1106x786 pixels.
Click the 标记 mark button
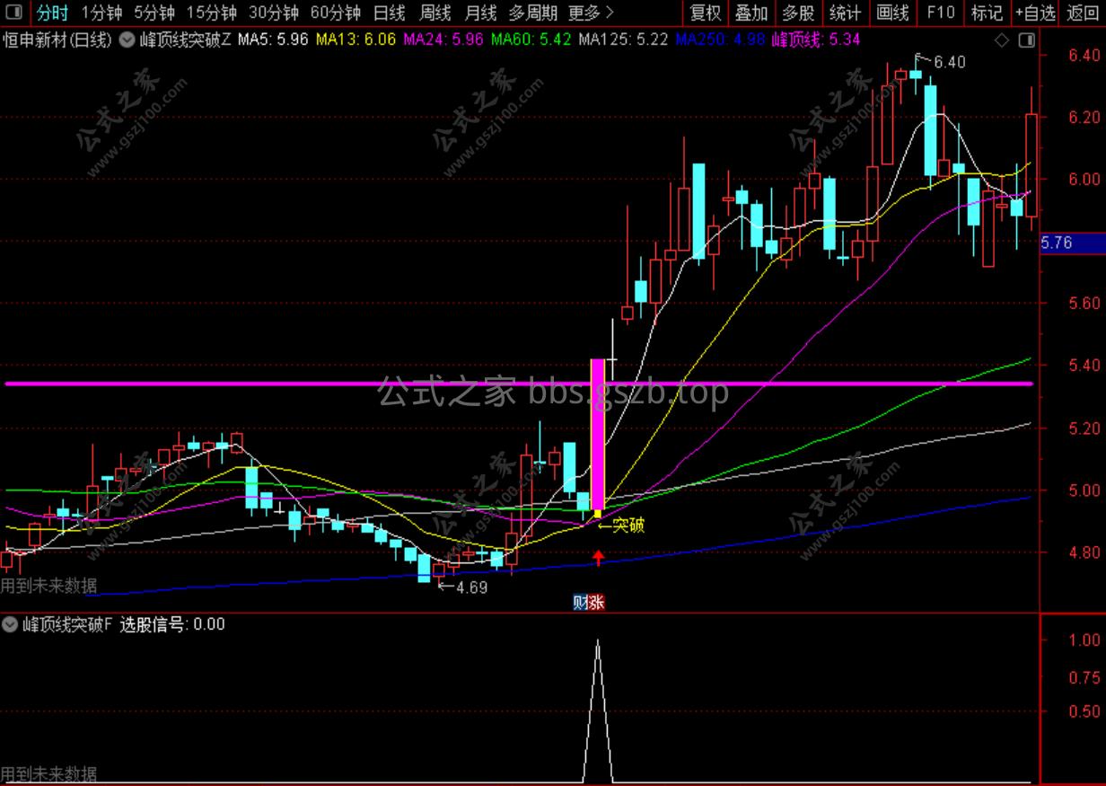[987, 13]
